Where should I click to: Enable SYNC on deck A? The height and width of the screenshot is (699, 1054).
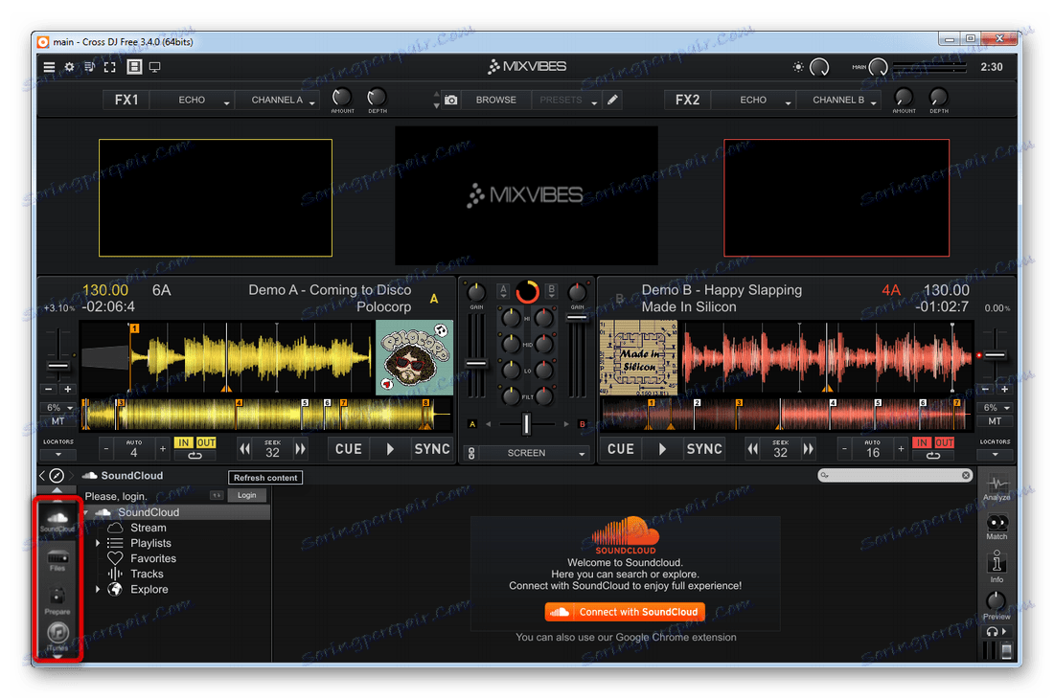pyautogui.click(x=432, y=449)
